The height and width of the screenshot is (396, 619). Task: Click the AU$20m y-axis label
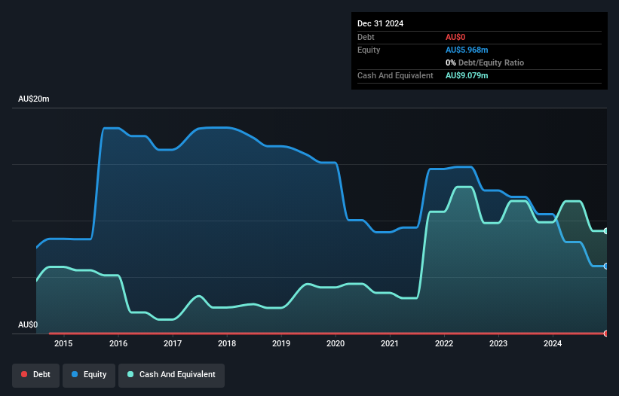click(34, 99)
